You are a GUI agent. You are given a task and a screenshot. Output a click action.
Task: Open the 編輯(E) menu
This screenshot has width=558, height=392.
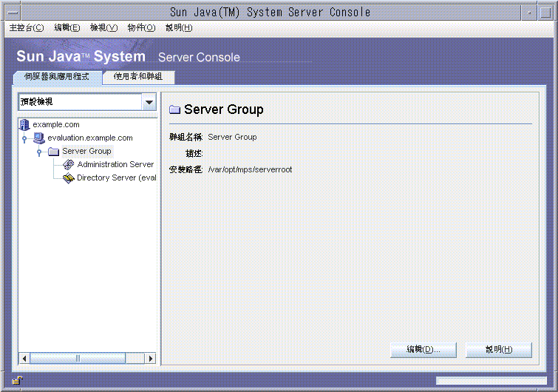point(67,28)
